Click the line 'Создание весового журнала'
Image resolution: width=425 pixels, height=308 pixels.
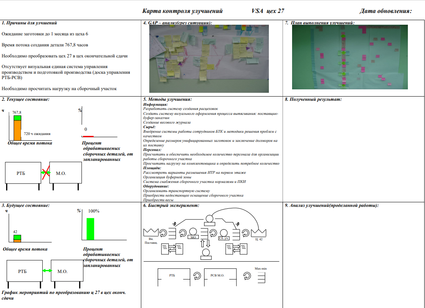click(167, 122)
